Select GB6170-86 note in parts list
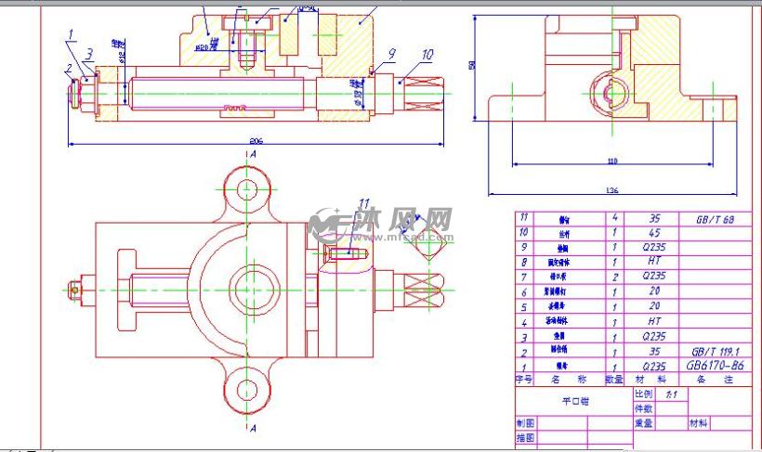The height and width of the screenshot is (452, 762). tap(715, 366)
